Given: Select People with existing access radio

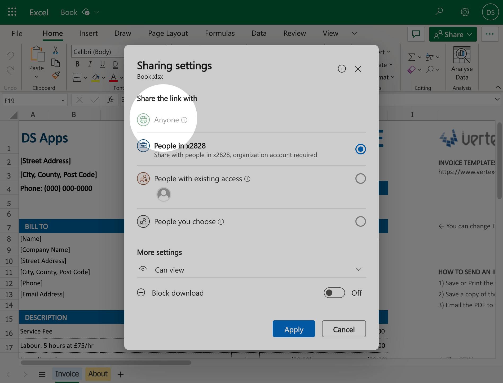Looking at the screenshot, I should point(360,179).
